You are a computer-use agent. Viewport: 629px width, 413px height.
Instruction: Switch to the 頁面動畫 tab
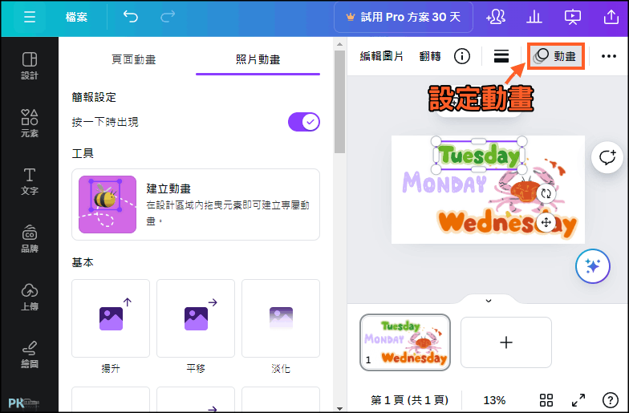click(x=133, y=59)
